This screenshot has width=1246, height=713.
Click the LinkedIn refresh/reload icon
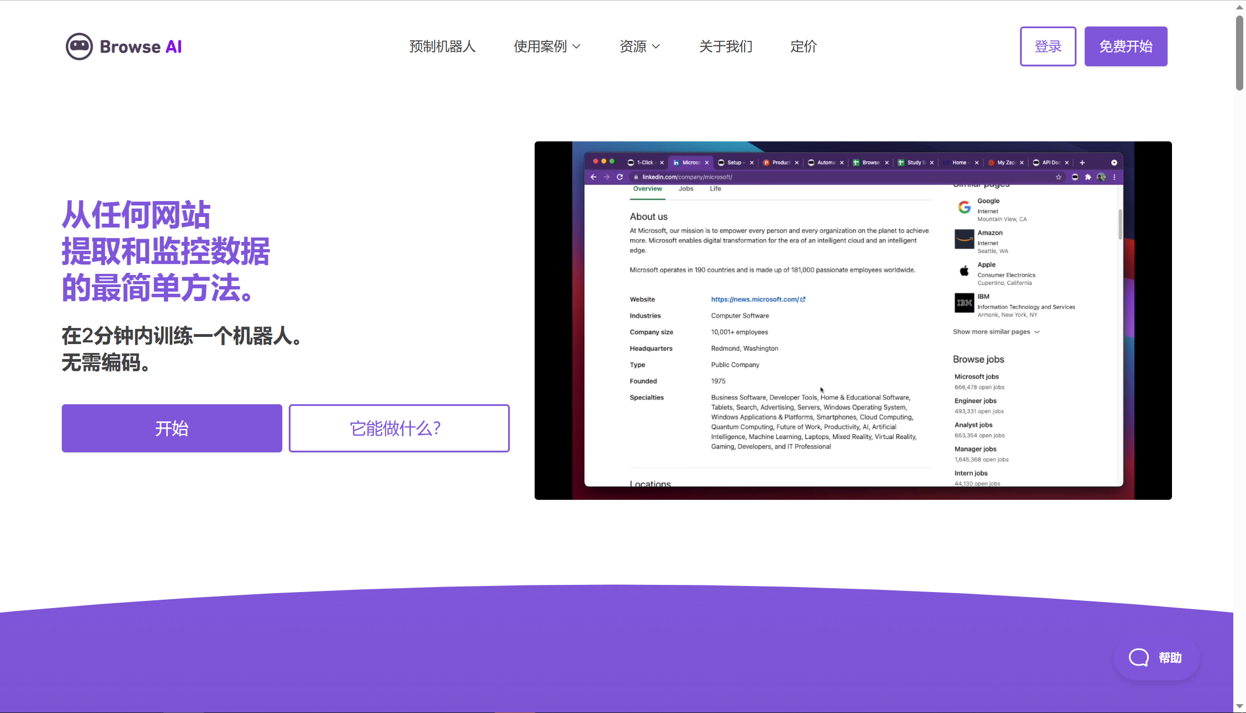pos(619,176)
